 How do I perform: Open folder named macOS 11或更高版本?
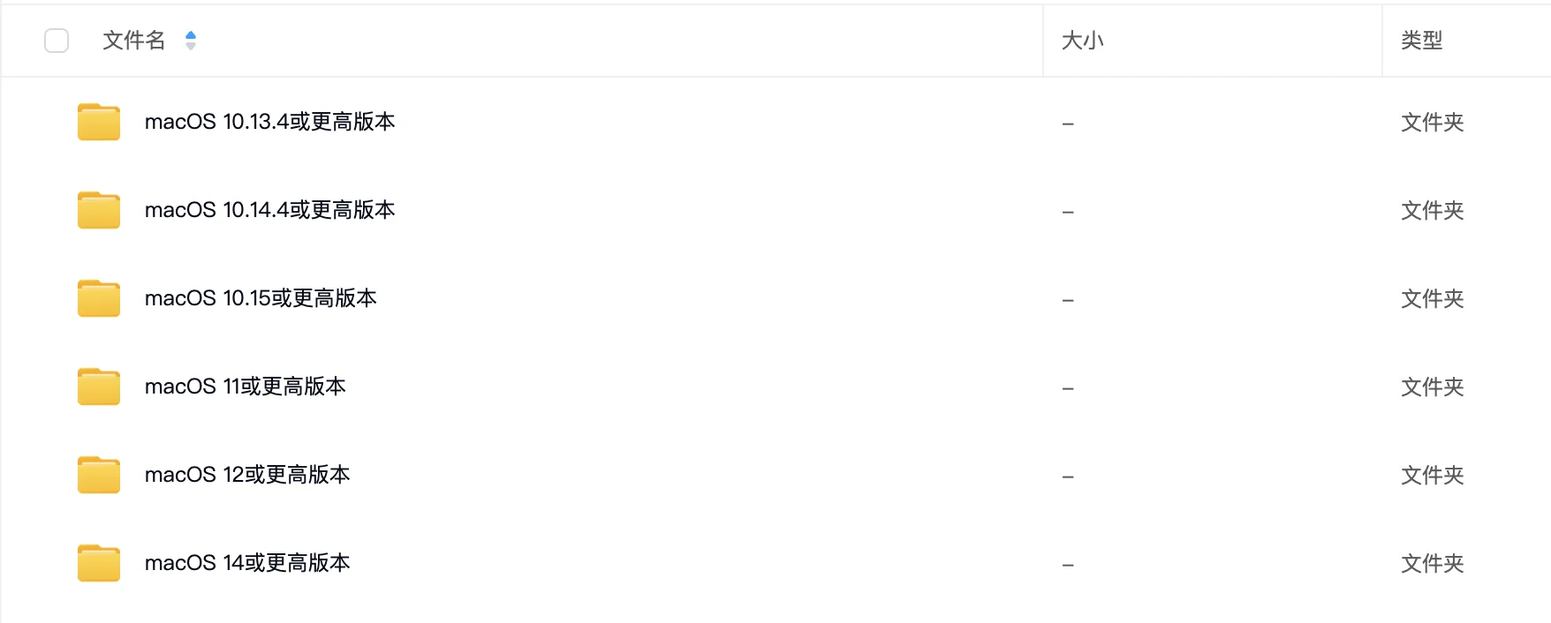coord(246,387)
